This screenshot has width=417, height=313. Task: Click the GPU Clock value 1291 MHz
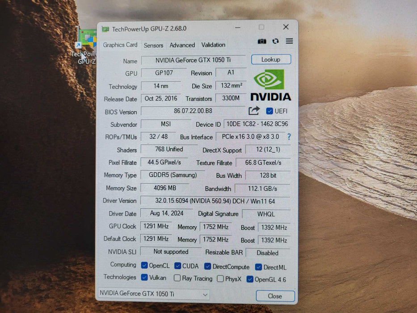click(x=156, y=226)
